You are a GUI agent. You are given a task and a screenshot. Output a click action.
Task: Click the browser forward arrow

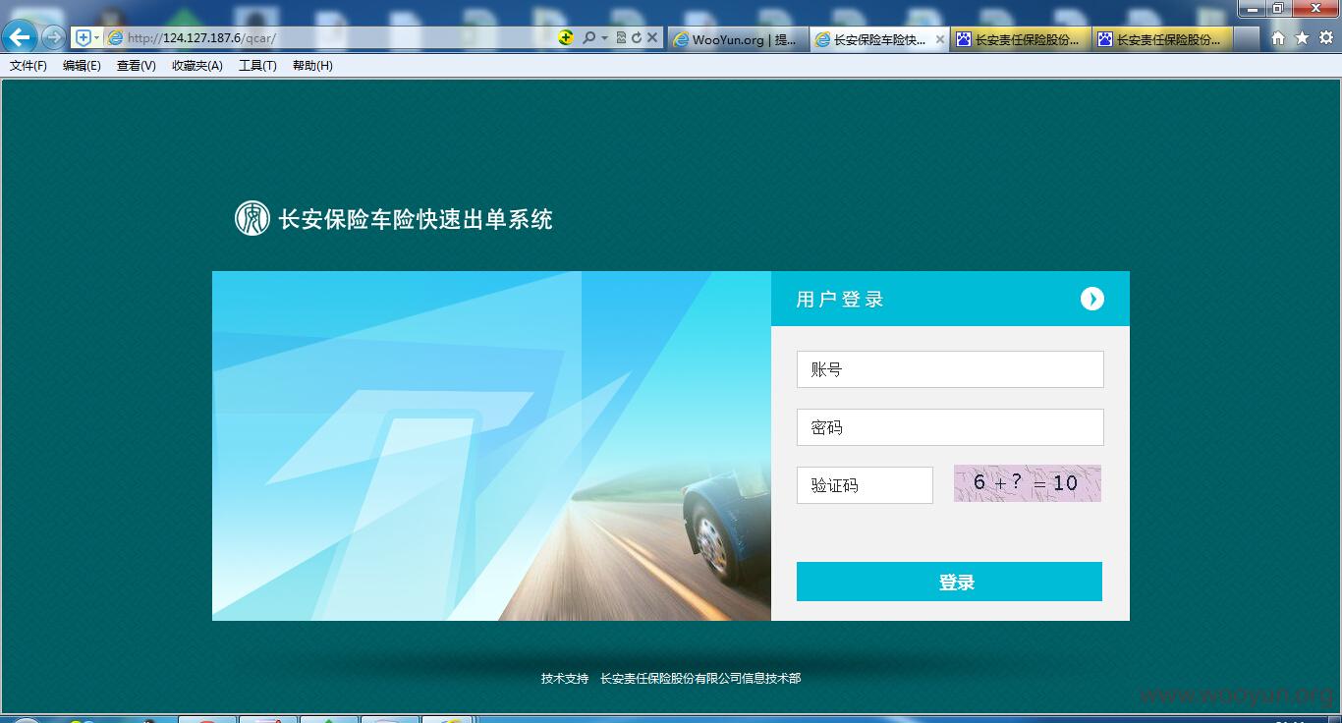pyautogui.click(x=53, y=37)
